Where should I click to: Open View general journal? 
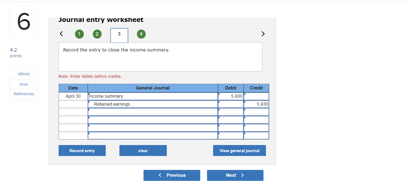tap(239, 151)
